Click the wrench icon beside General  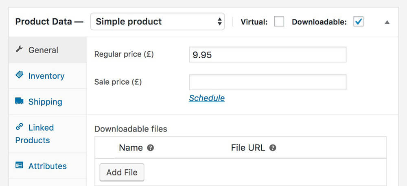pyautogui.click(x=19, y=49)
